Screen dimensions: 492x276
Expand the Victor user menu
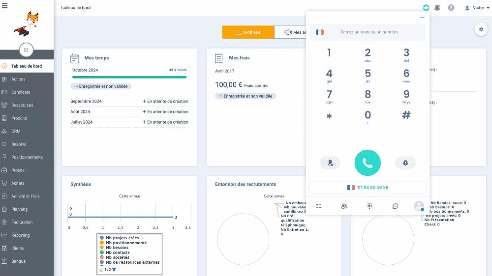477,8
